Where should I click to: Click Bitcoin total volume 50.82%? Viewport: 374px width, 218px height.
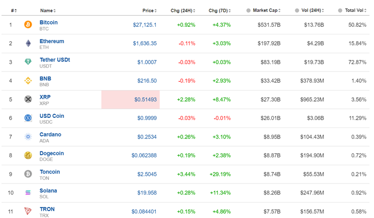click(x=357, y=25)
